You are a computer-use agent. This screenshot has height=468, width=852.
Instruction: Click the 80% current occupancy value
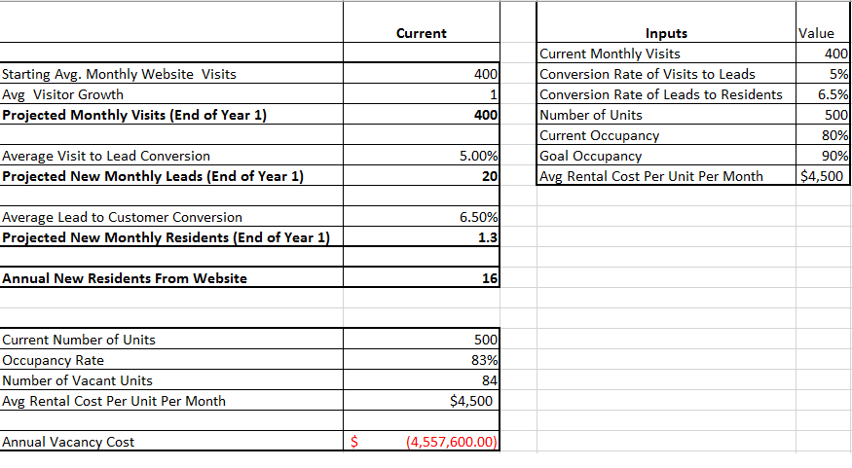click(823, 136)
